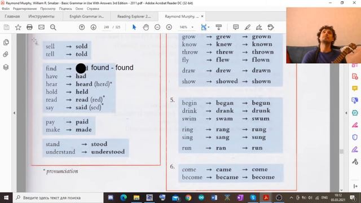Open Microsoft Edge from the taskbar

[124, 198]
